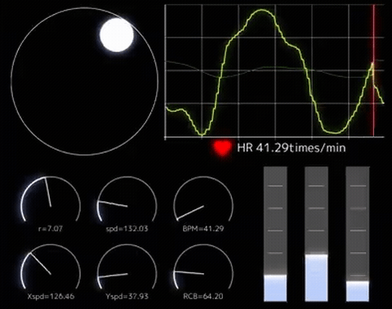Click the r=7.07 label text
This screenshot has height=309, width=392.
51,228
